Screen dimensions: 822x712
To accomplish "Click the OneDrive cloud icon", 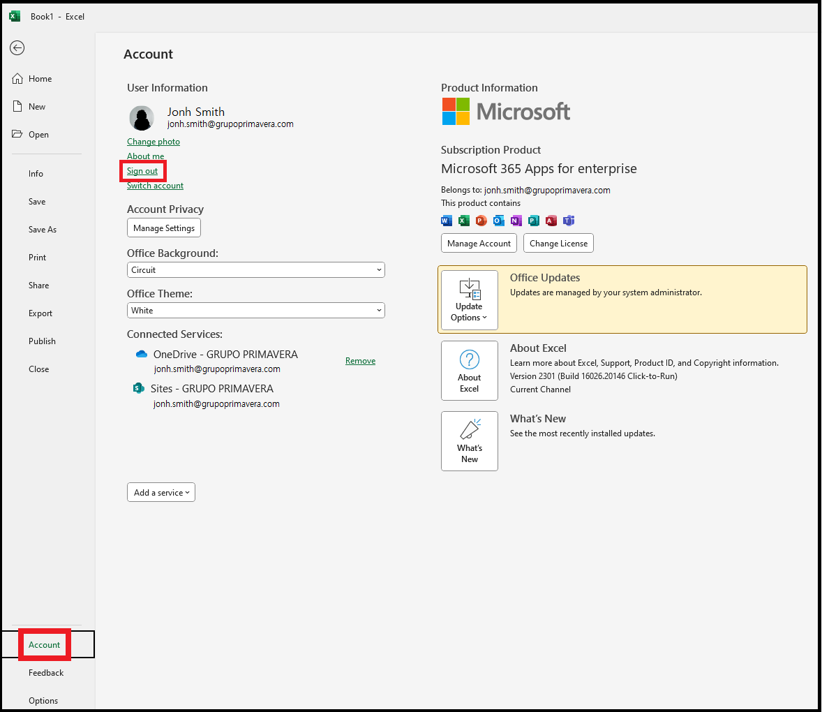I will pos(142,355).
